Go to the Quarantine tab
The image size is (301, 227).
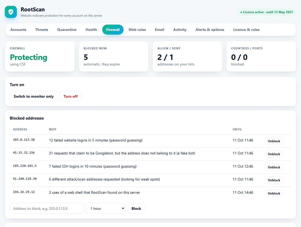[67, 30]
